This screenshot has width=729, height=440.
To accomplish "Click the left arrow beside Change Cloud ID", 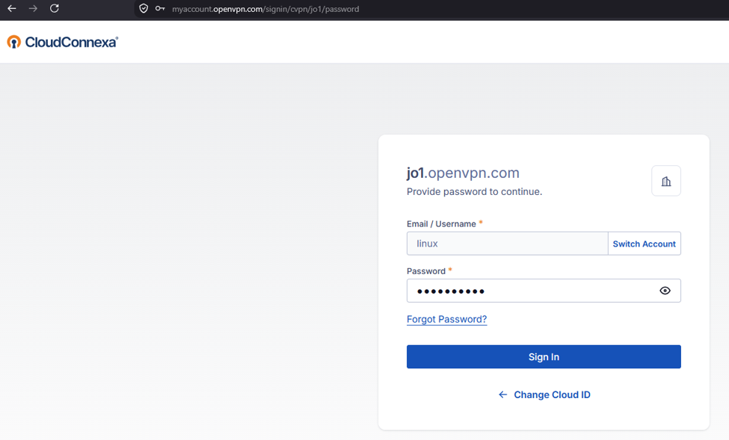I will tap(502, 394).
